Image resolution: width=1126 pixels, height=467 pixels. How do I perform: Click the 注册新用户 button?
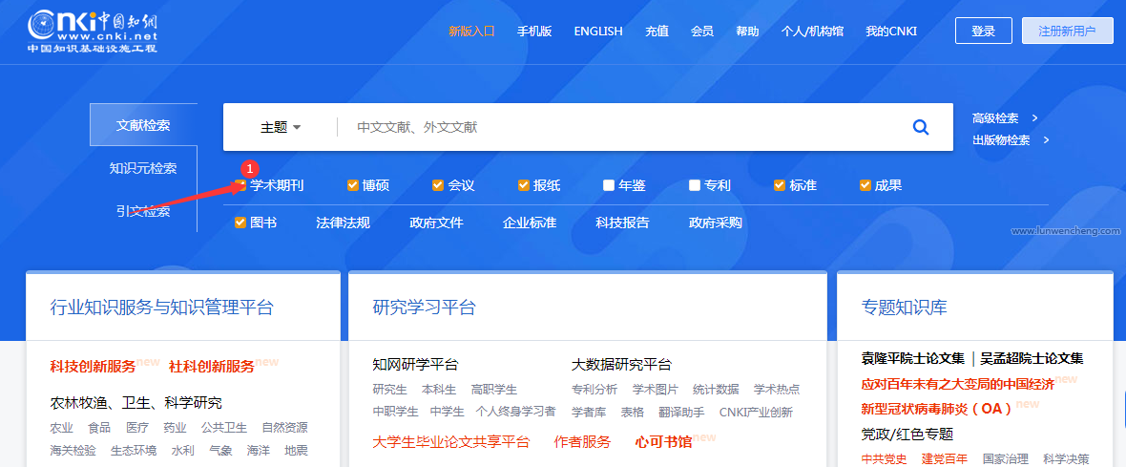pyautogui.click(x=1067, y=31)
